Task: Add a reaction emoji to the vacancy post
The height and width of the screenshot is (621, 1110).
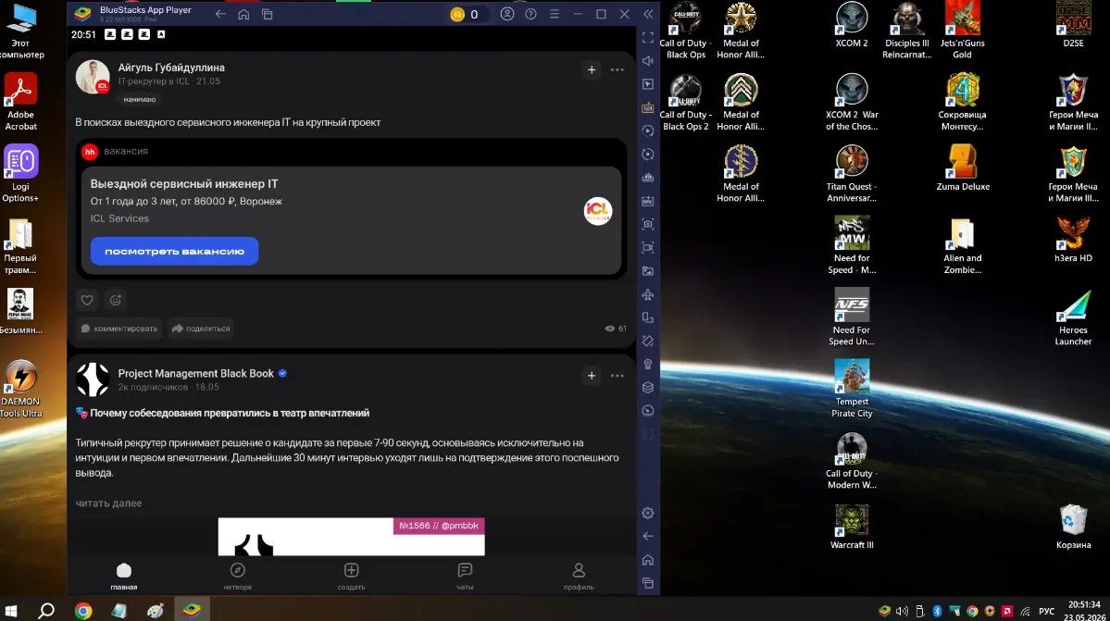Action: 116,300
